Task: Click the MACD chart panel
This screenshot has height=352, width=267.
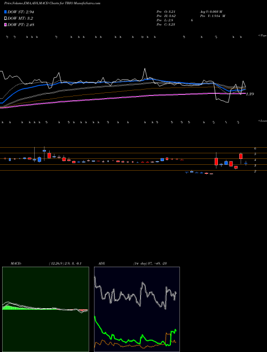Action: 45,309
